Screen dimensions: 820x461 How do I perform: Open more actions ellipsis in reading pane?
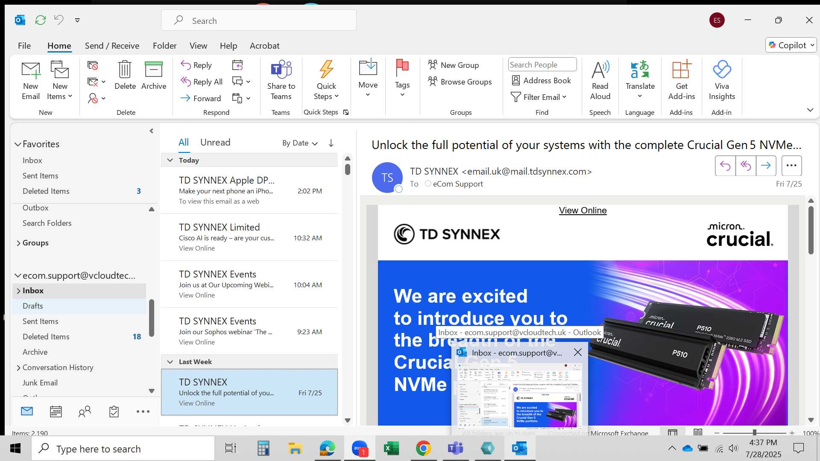coord(791,166)
